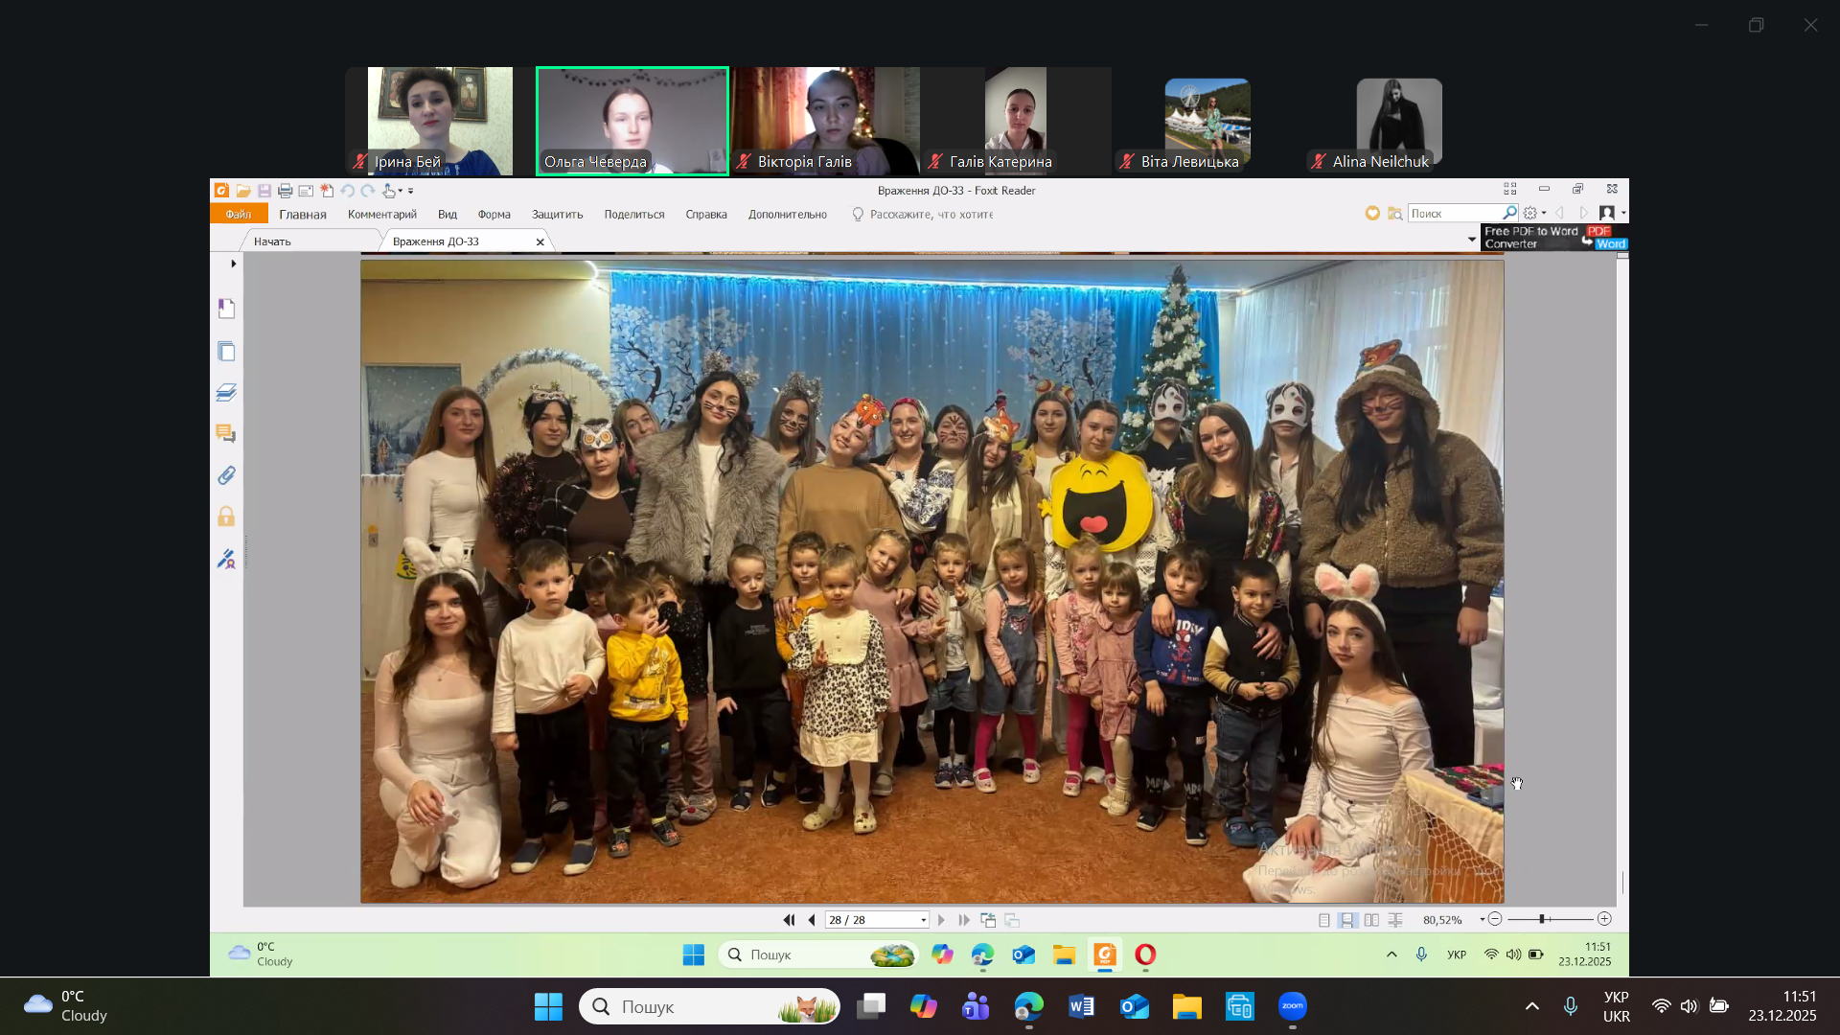Open the Attachments paperclip panel
This screenshot has width=1840, height=1035.
coord(226,475)
